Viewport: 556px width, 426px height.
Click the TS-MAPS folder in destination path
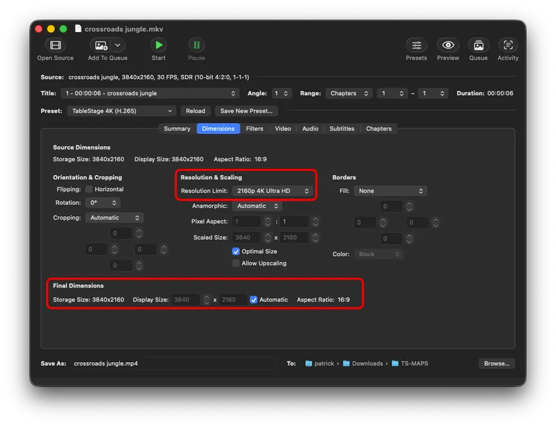[x=410, y=363]
